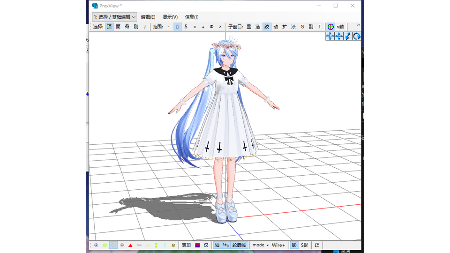Viewport: 450px width, 253px height.
Task: Choose × range selection option
Action: [220, 27]
